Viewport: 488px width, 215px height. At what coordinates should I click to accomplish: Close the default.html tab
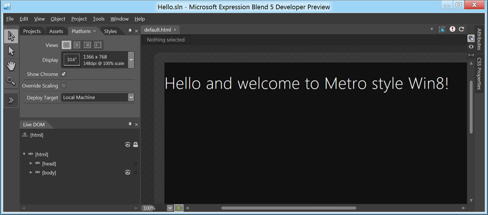tap(174, 30)
